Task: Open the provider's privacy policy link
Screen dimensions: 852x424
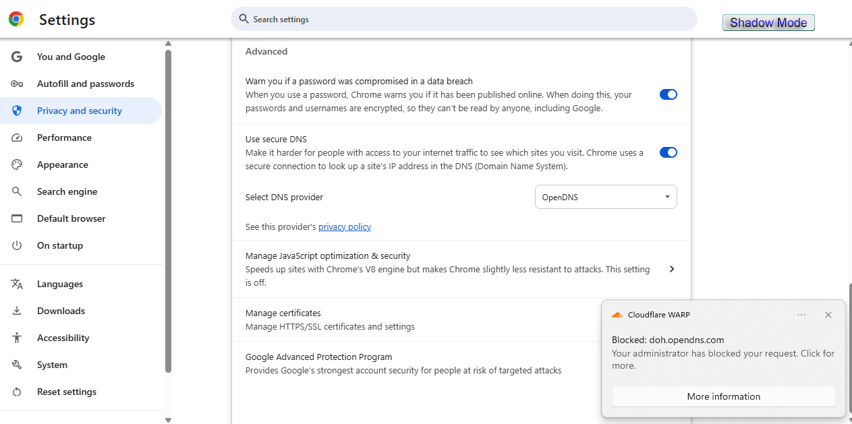Action: (x=344, y=226)
